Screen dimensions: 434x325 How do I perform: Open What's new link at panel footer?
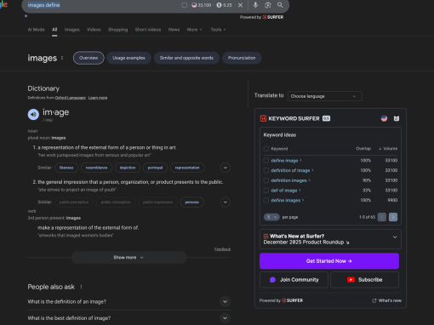(x=387, y=300)
